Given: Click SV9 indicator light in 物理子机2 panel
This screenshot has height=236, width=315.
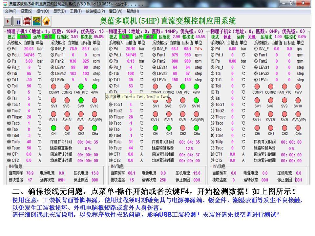Looking at the screenshot, I should [284, 100].
